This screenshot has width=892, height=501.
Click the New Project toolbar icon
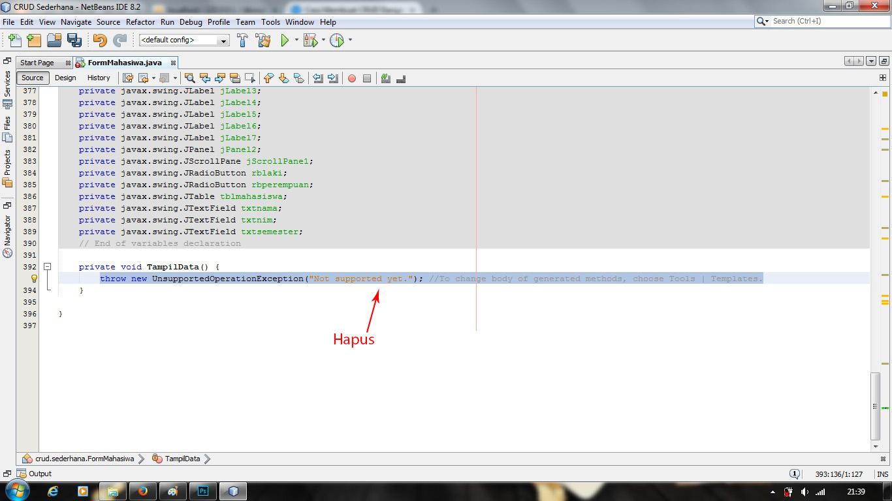(34, 40)
